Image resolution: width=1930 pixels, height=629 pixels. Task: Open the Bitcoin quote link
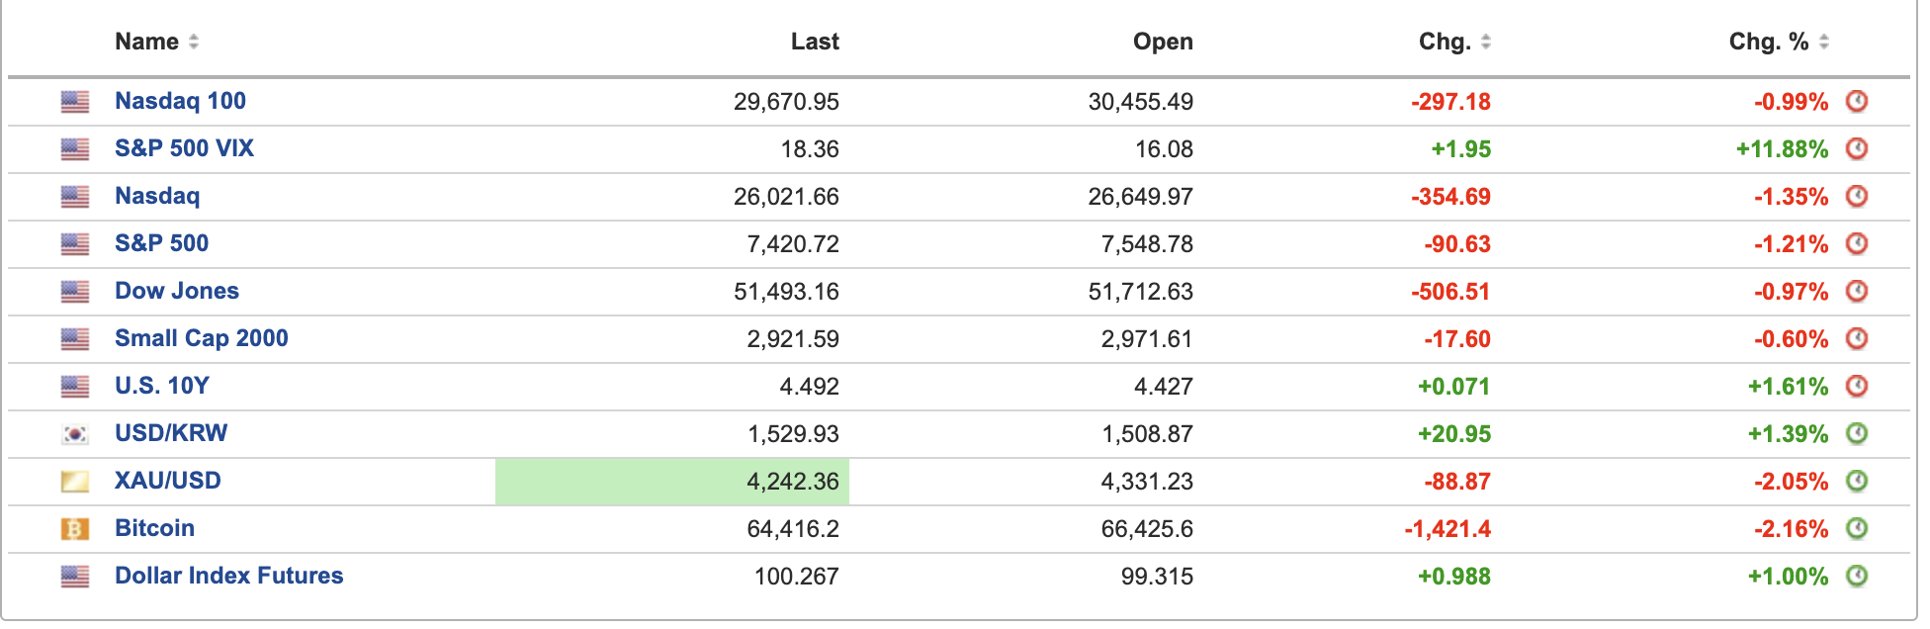point(154,528)
